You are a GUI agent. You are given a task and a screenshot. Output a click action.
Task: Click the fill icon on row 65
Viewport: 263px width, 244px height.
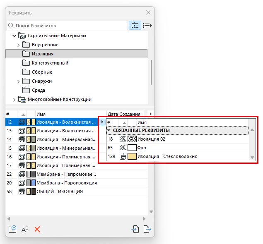(x=123, y=148)
